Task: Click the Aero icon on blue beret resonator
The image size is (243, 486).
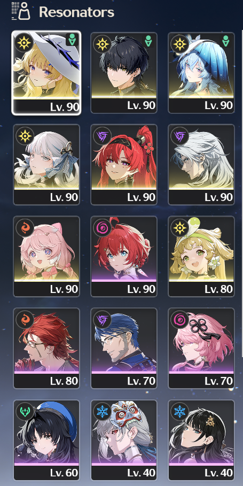Action: pyautogui.click(x=25, y=411)
